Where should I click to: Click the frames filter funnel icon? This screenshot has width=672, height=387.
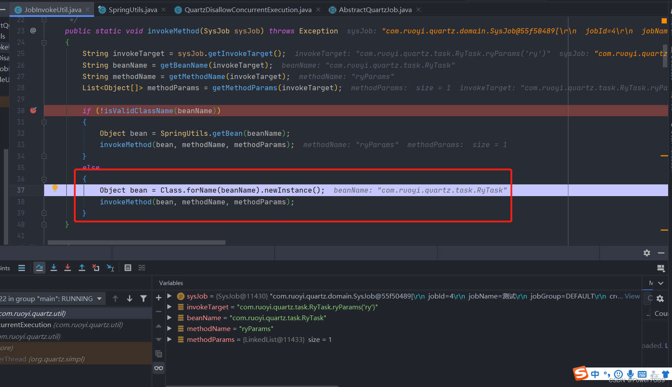144,298
